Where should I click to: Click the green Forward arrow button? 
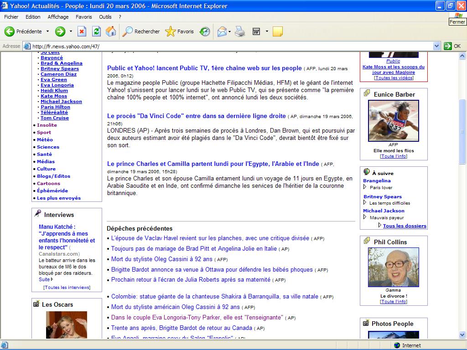pos(60,31)
